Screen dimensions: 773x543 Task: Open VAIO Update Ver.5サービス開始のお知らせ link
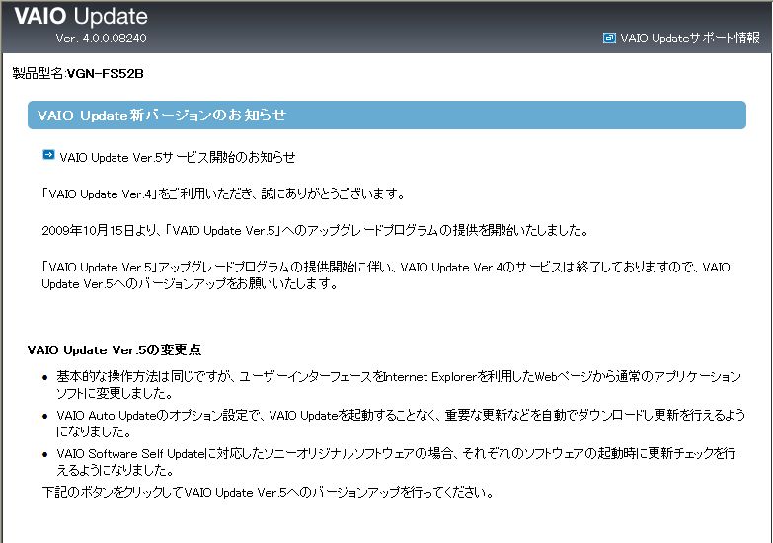(177, 157)
